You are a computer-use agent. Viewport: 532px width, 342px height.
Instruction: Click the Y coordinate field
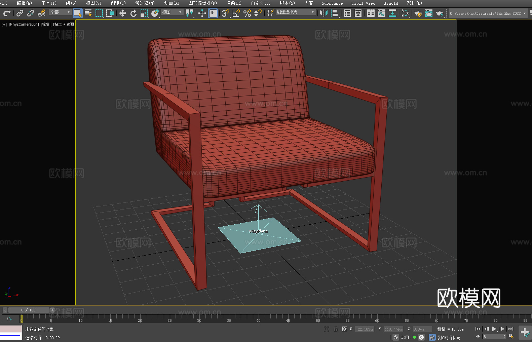coord(394,329)
